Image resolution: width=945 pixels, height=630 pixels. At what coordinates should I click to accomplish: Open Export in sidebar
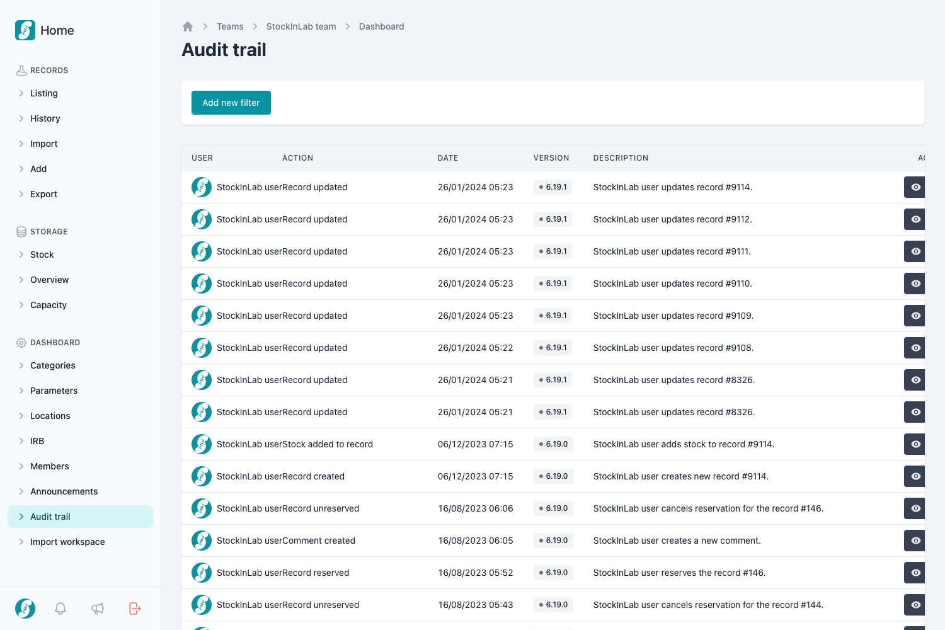coord(80,194)
